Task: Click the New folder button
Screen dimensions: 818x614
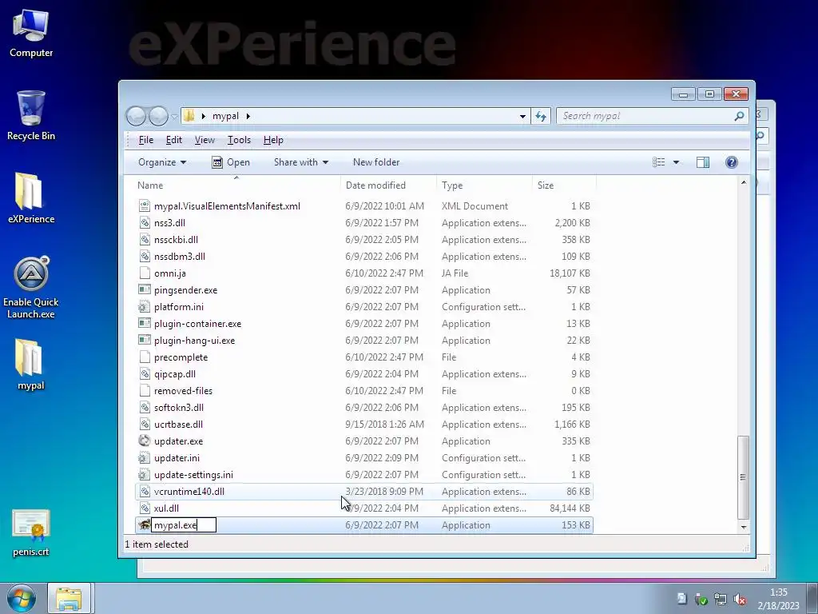Action: point(376,162)
